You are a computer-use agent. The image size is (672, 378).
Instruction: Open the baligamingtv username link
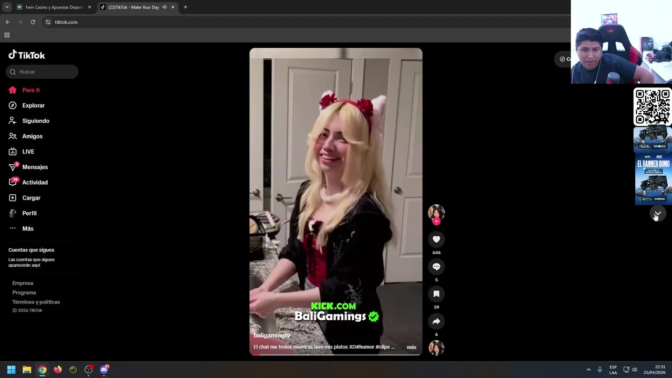tap(272, 335)
